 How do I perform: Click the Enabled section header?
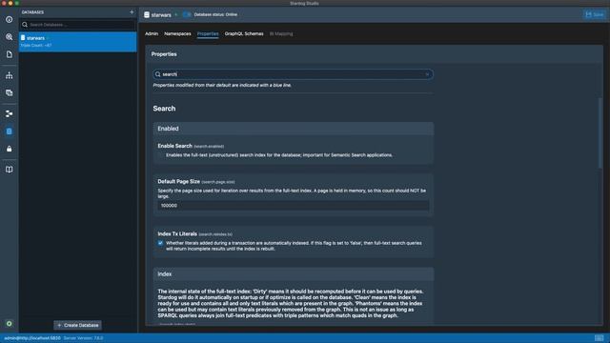294,129
